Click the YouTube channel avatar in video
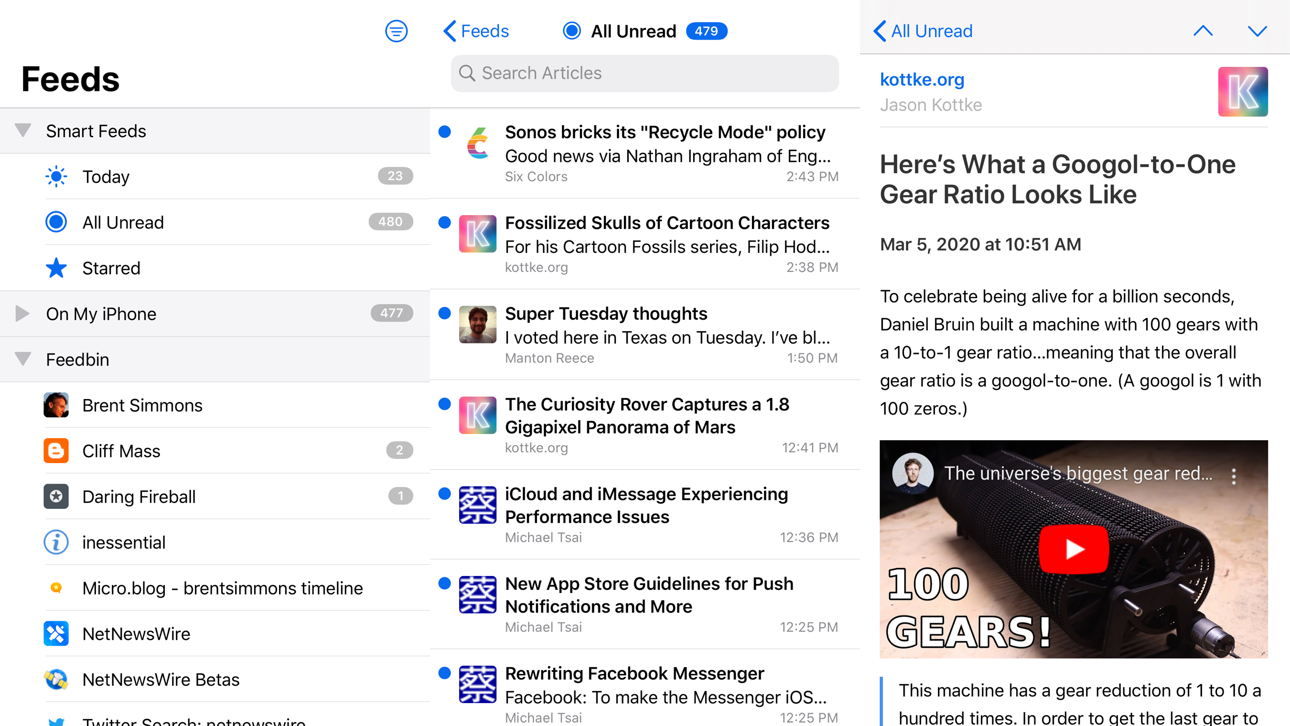 pyautogui.click(x=913, y=473)
